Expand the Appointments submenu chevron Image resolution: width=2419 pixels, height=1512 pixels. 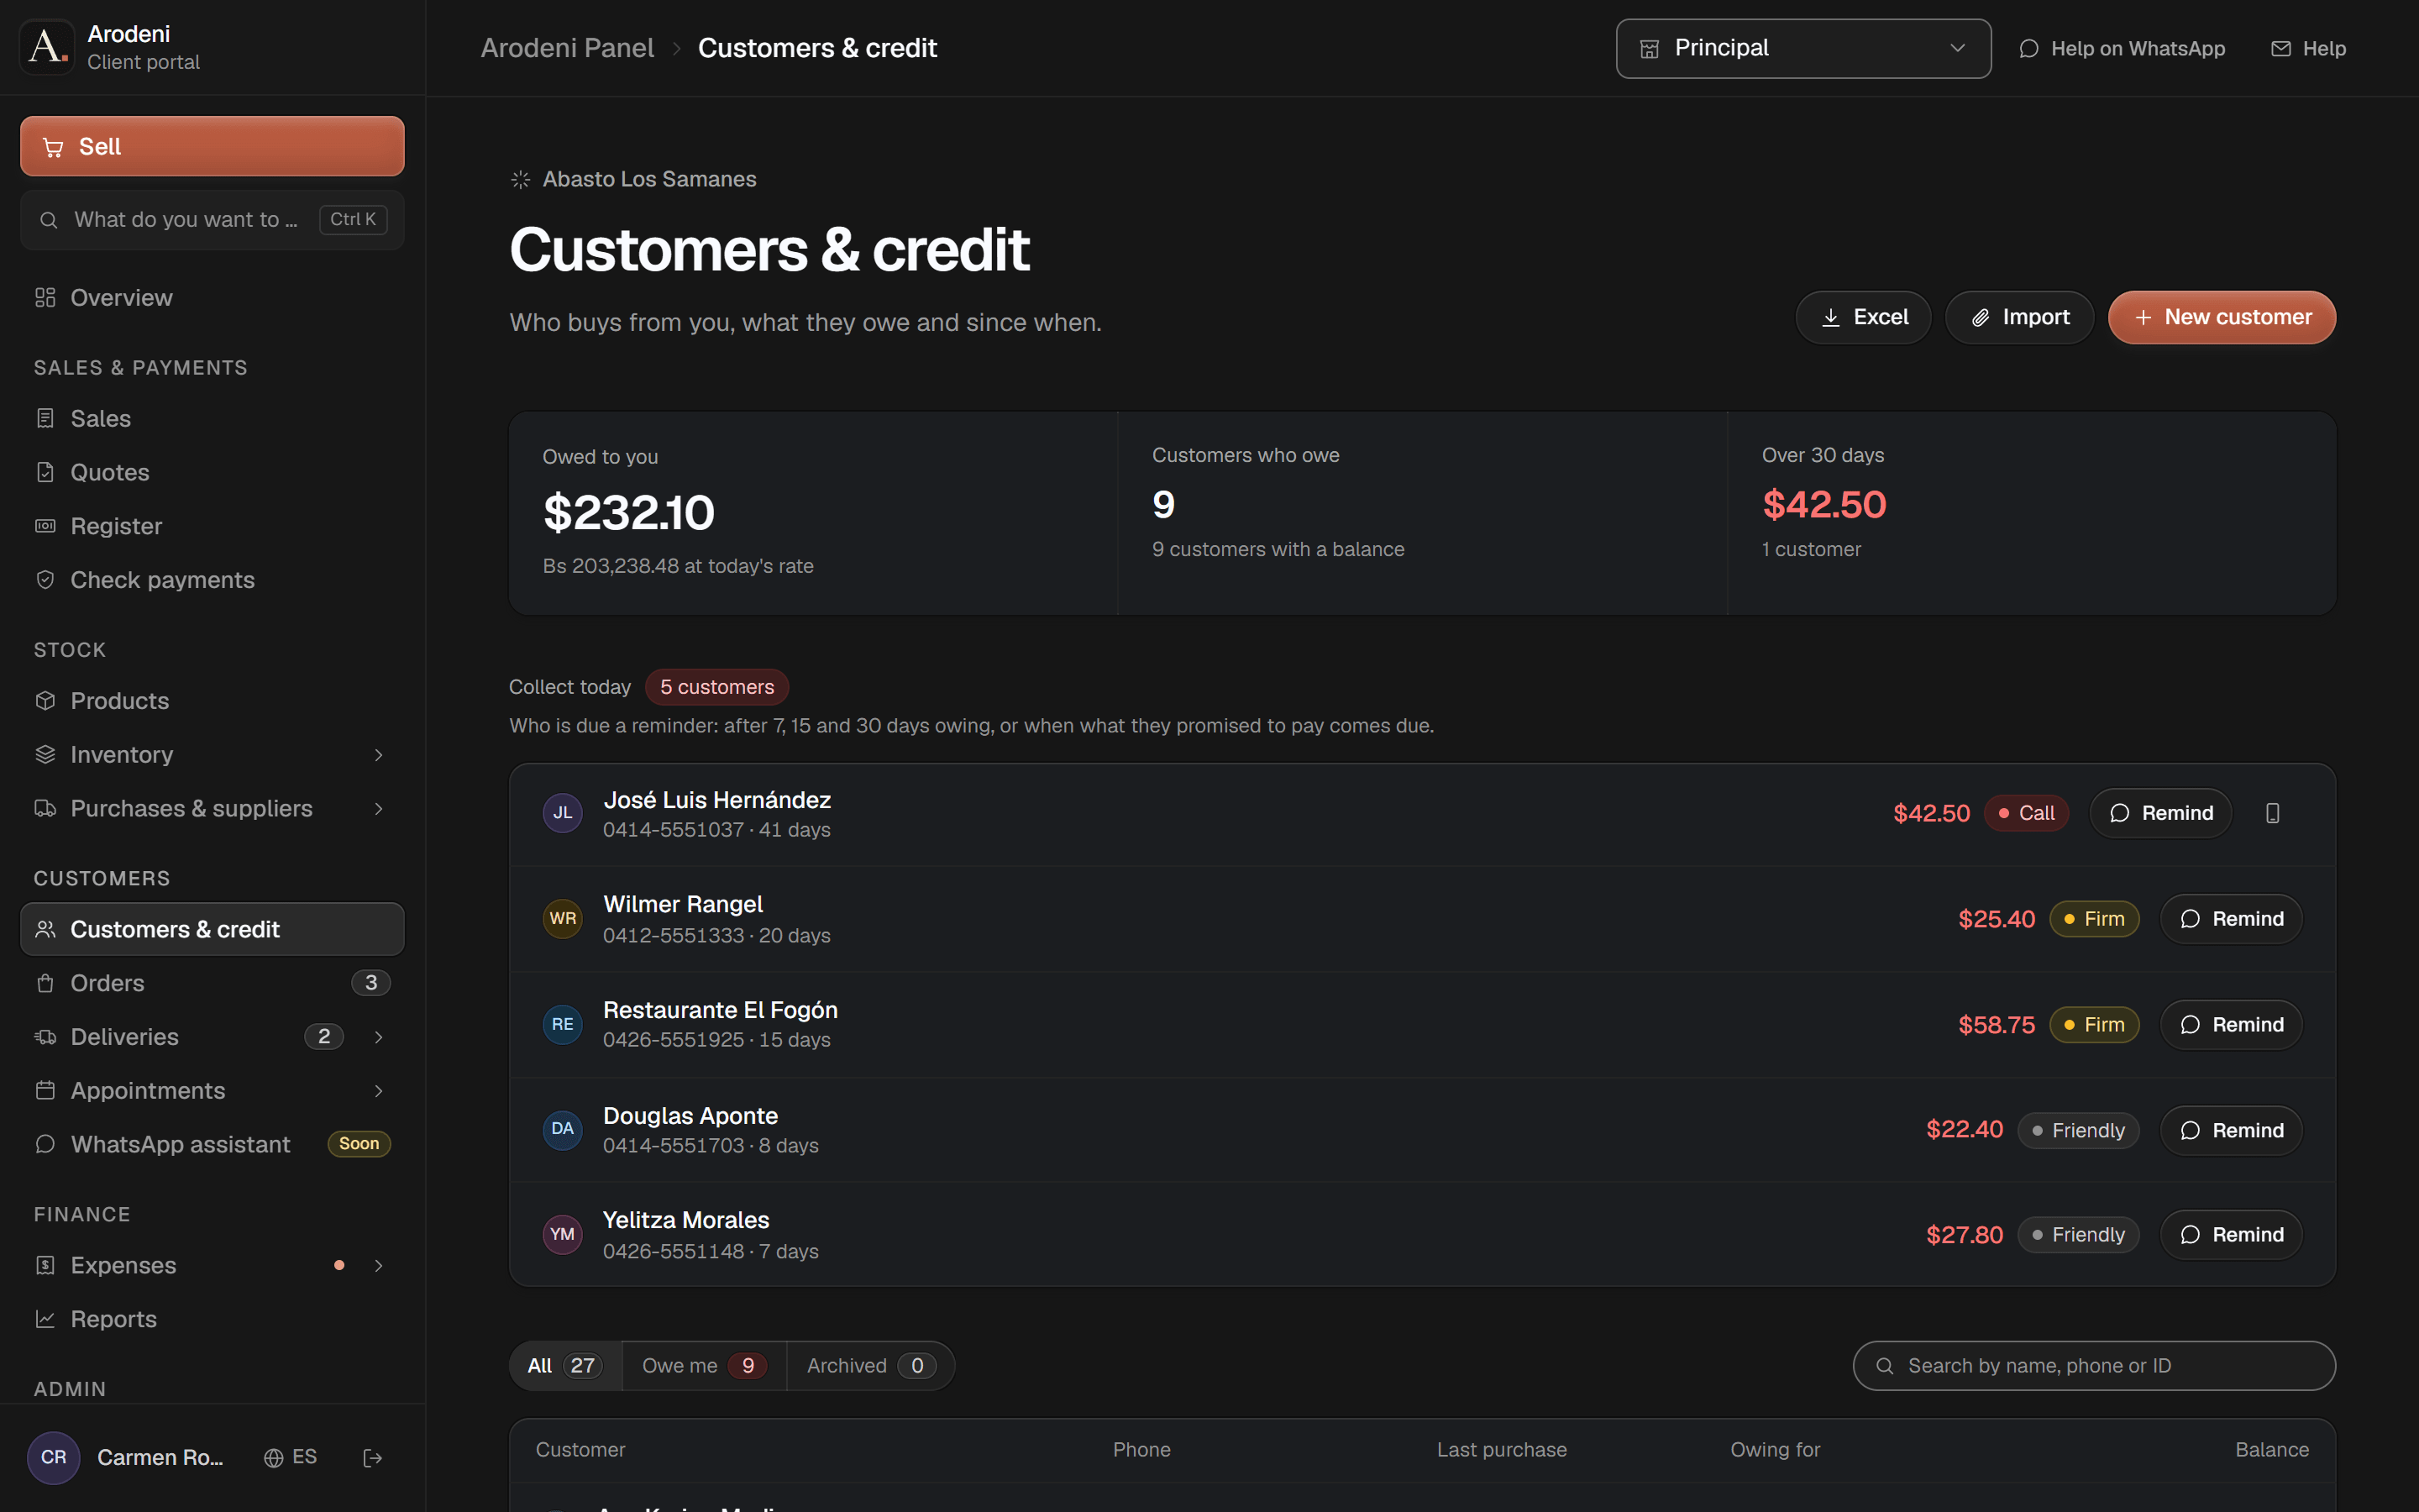[x=379, y=1091]
